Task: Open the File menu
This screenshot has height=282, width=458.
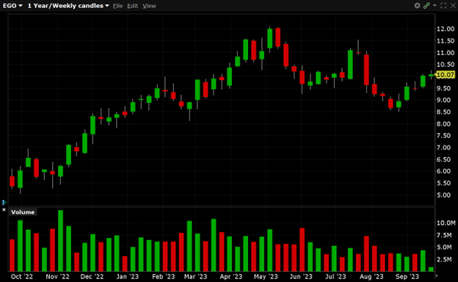Action: [x=117, y=6]
